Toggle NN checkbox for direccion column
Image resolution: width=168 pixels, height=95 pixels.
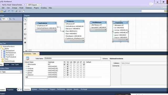point(68,75)
